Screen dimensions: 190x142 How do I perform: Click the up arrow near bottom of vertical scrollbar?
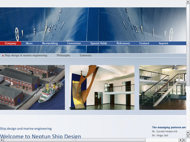coord(188,132)
